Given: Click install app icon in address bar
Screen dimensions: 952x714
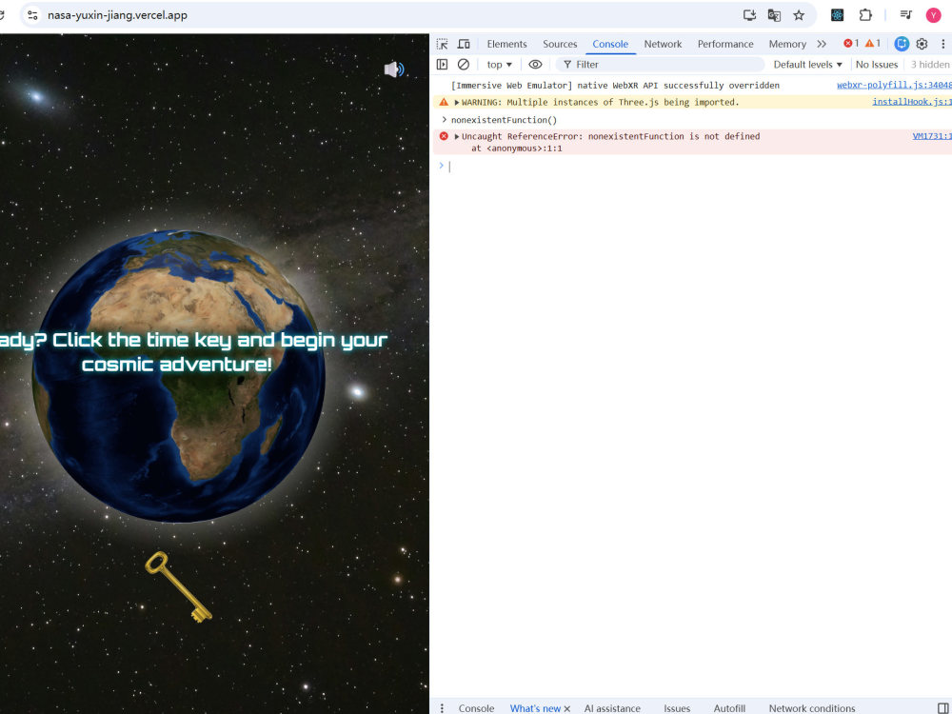Looking at the screenshot, I should click(749, 15).
